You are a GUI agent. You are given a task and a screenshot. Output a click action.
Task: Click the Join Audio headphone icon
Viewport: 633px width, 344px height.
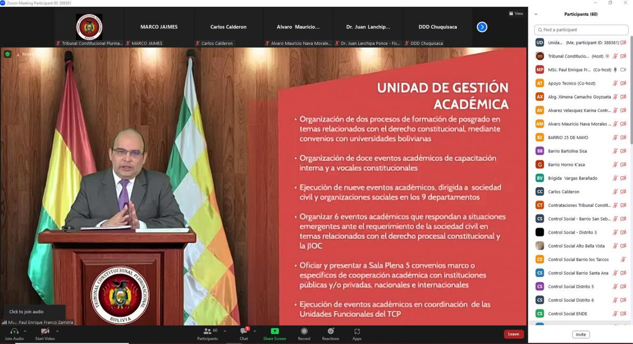[14, 331]
